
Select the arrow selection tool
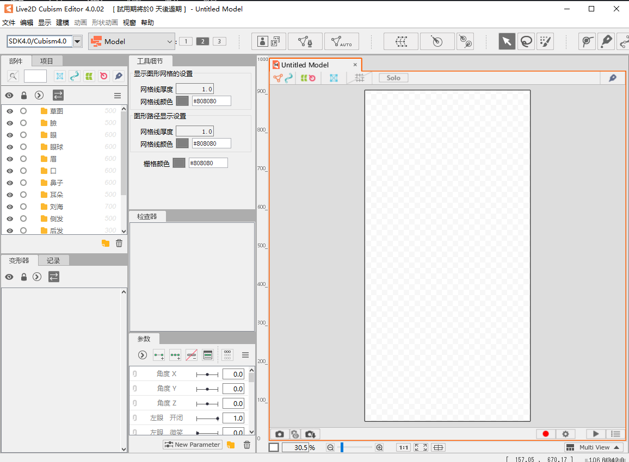click(507, 41)
